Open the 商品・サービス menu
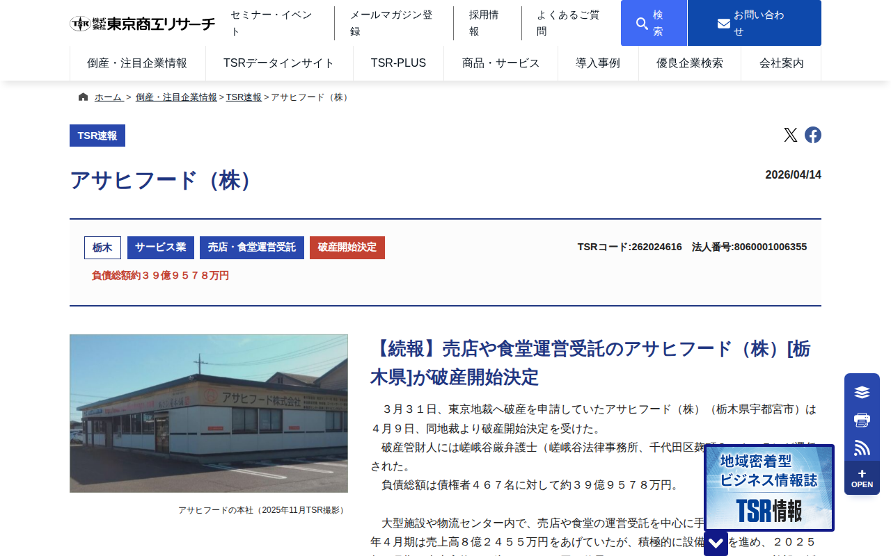 (x=500, y=63)
